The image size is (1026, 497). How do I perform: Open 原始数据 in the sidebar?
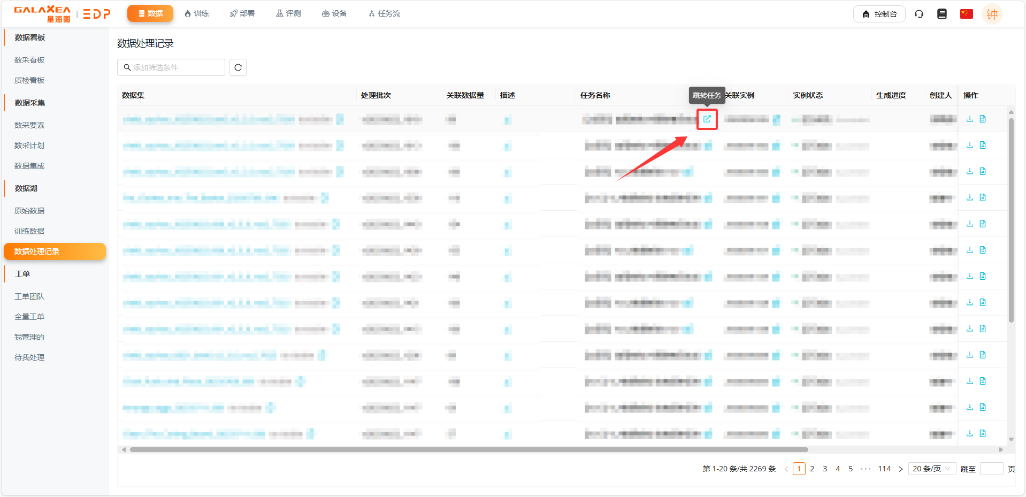pyautogui.click(x=29, y=211)
